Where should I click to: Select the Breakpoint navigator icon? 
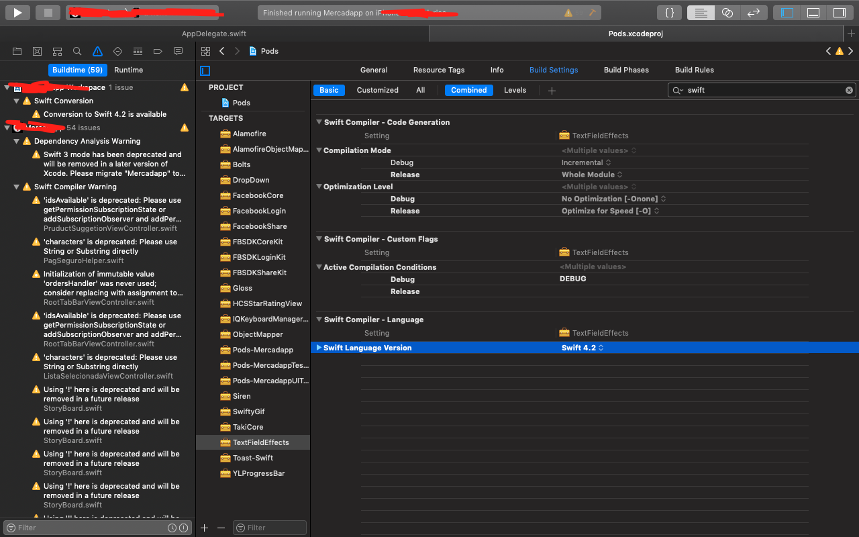(158, 51)
